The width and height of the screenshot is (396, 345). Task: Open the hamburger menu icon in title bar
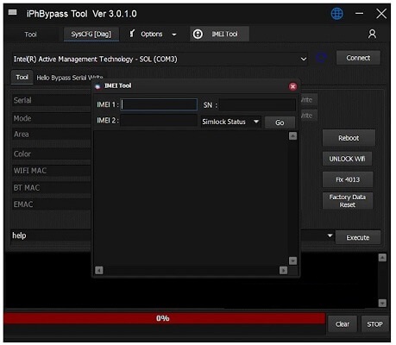coord(12,12)
